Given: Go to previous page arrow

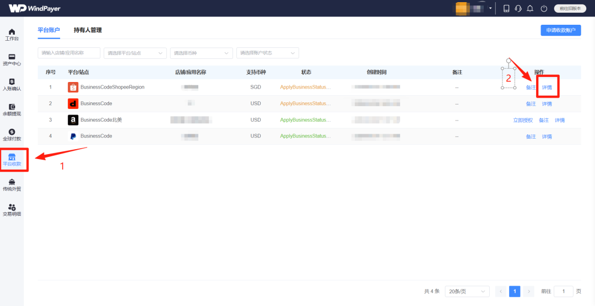Looking at the screenshot, I should (501, 291).
